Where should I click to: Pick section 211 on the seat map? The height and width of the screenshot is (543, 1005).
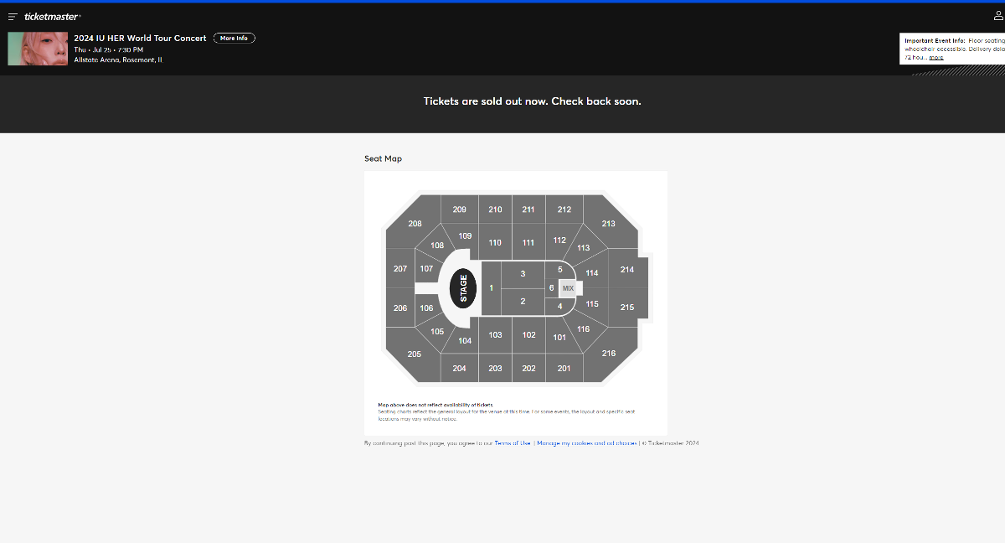coord(528,209)
